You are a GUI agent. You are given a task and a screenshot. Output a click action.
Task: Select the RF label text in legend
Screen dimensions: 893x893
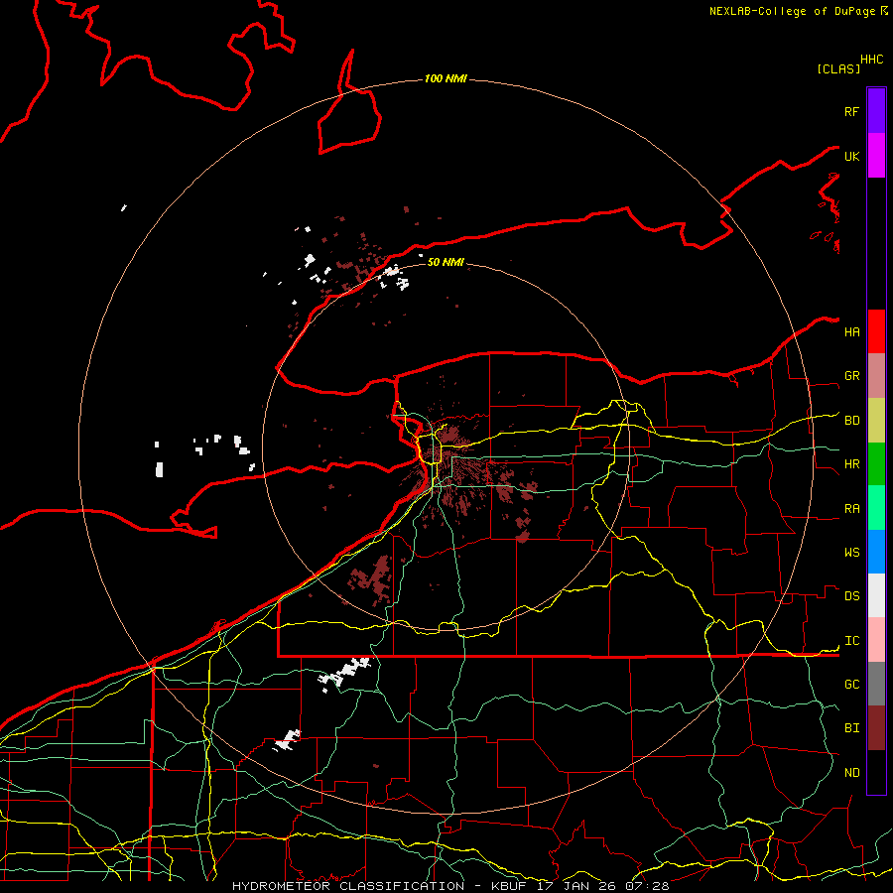851,112
